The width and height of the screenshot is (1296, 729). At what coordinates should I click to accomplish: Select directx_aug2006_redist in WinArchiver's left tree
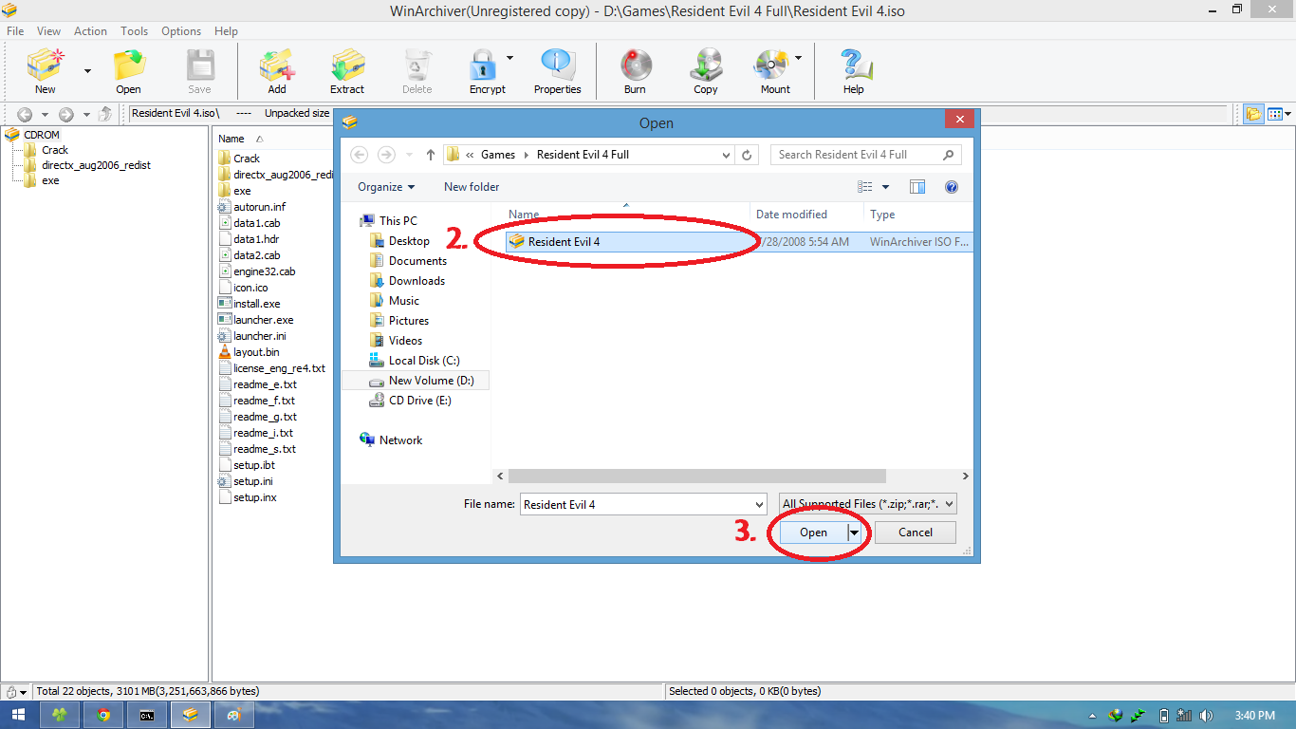pos(96,165)
